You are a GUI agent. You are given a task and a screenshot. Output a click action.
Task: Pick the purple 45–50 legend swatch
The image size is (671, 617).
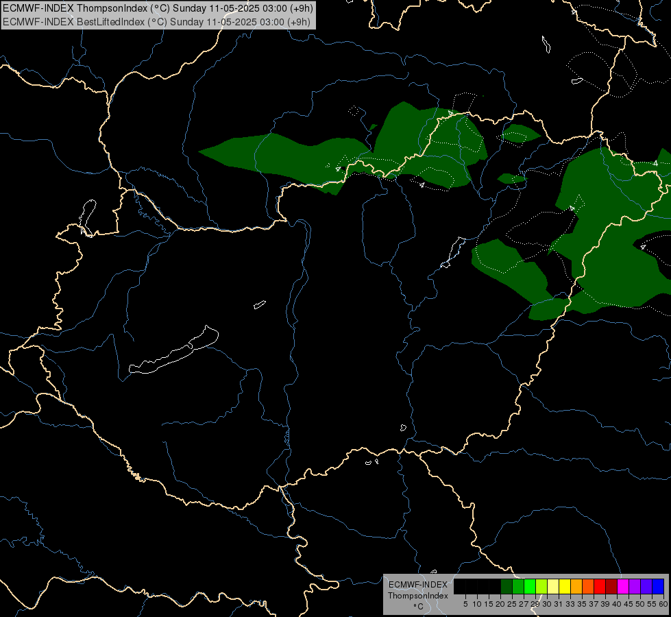pyautogui.click(x=635, y=587)
